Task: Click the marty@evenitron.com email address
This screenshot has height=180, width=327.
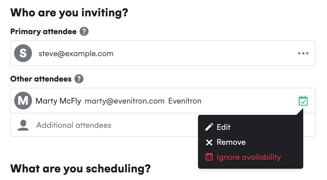Action: coord(124,101)
